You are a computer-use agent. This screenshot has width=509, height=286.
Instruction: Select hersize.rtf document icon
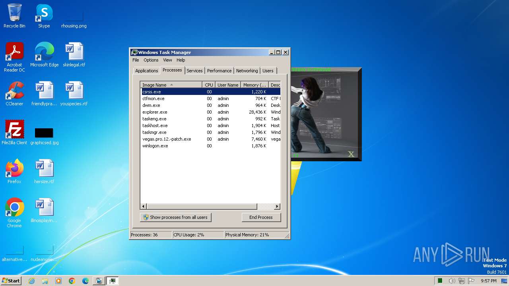coord(44,172)
